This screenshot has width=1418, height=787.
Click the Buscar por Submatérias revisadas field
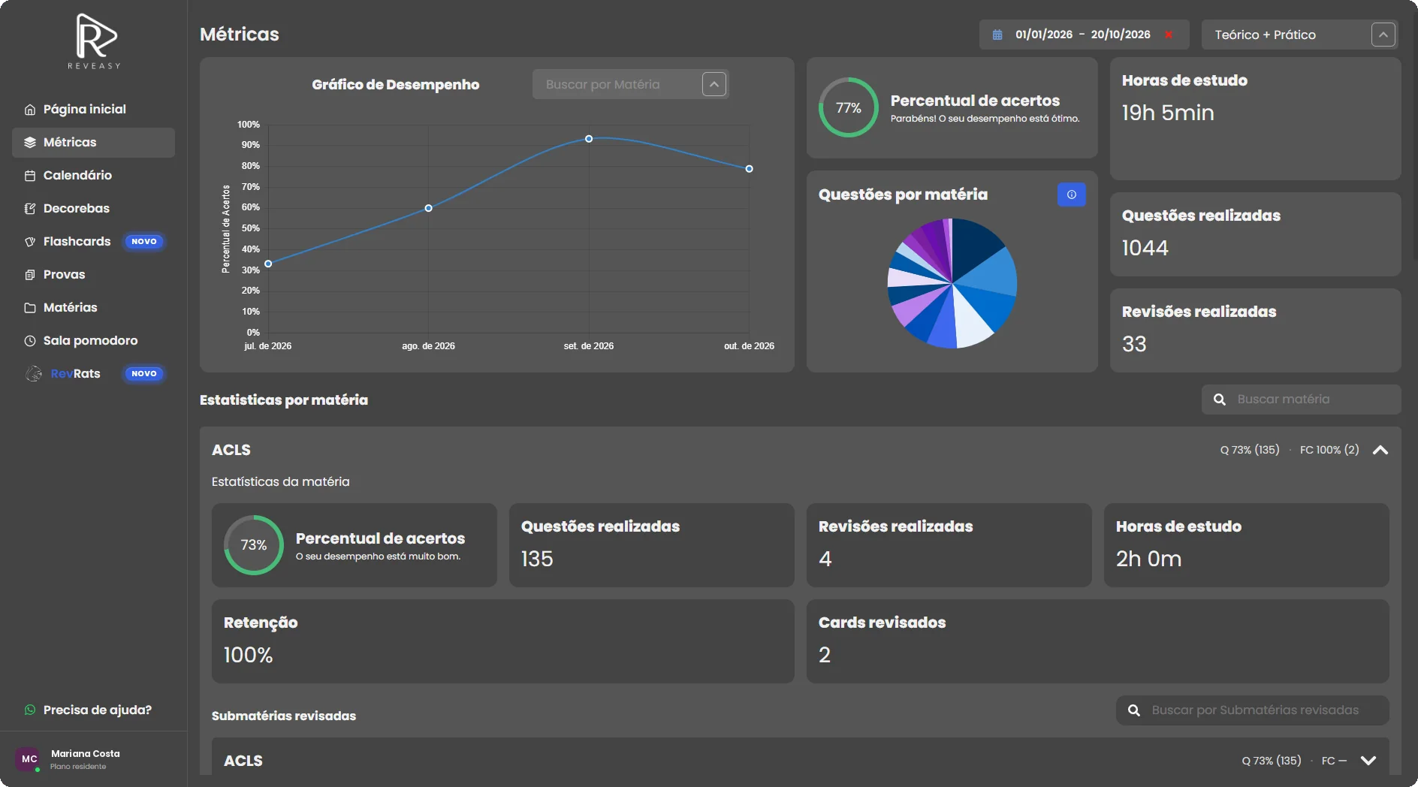click(x=1252, y=710)
